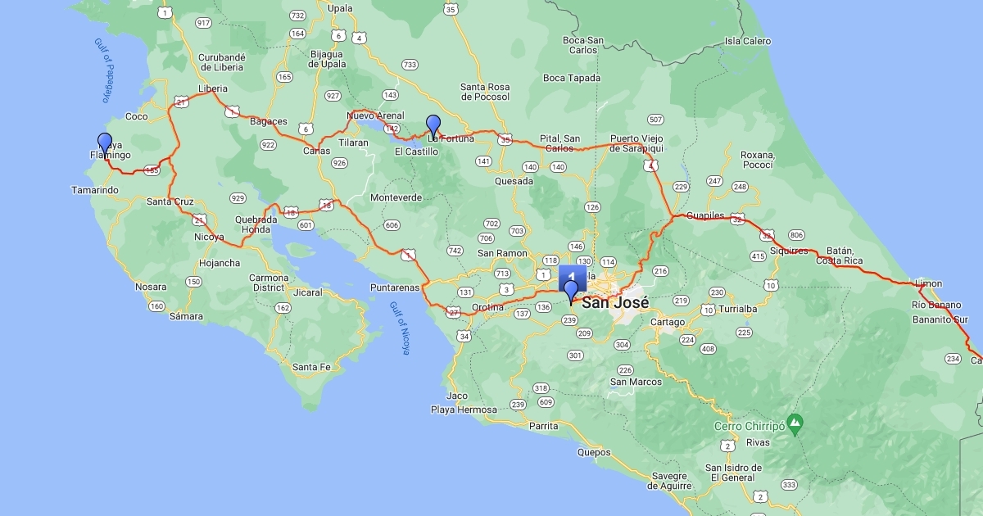This screenshot has width=983, height=516.
Task: Open the Cartago city label
Action: point(668,322)
